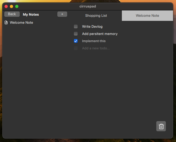
Task: Uncheck the Implement this checkbox
Action: point(76,41)
